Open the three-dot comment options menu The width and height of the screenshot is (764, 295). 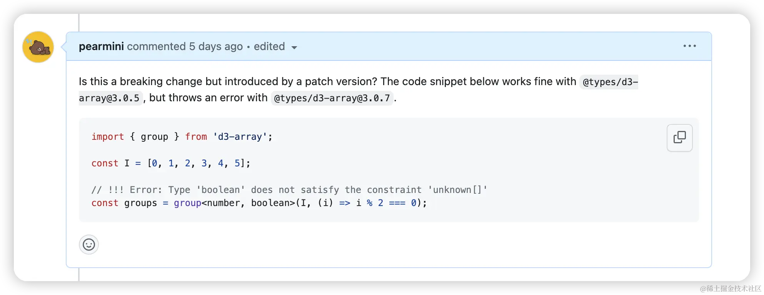[x=689, y=46]
